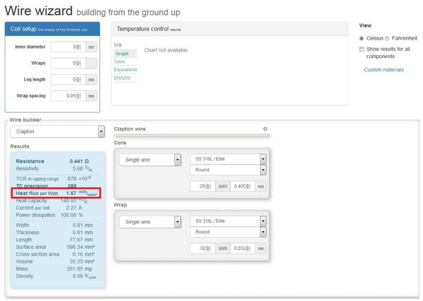Viewport: 423px width, 301px height.
Task: Switch to the Table tab
Action: click(119, 61)
